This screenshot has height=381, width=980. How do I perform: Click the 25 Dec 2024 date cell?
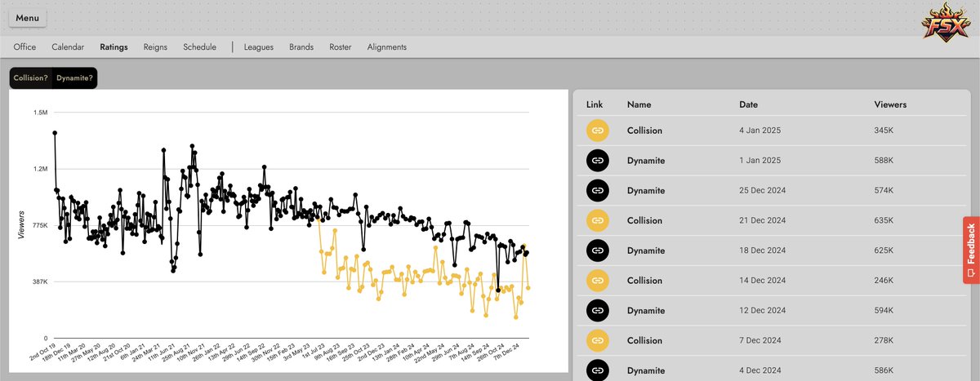point(763,190)
